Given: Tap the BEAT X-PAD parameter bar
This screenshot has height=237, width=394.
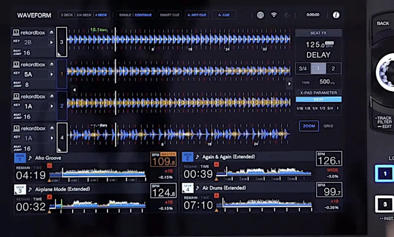Looking at the screenshot, I should 318,99.
